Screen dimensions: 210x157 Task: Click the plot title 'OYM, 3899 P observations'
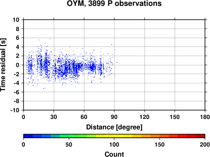pos(114,3)
